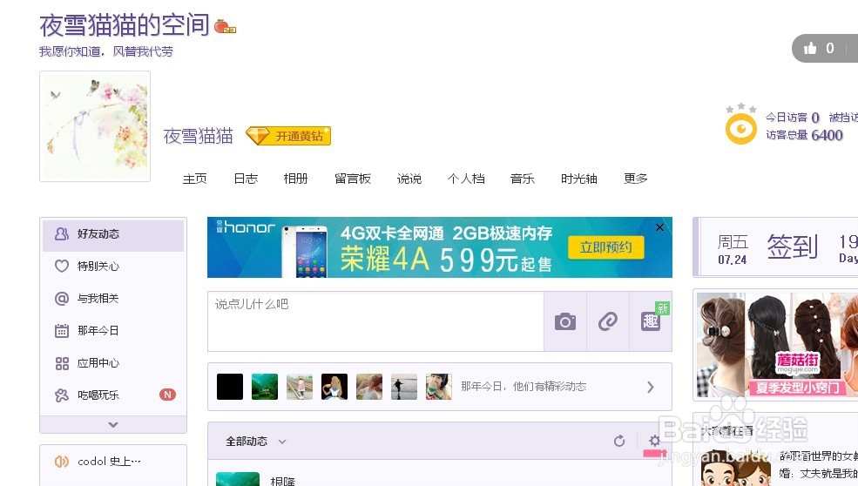The image size is (858, 486).
Task: Click the beach silhouette avatar thumbnail
Action: click(x=404, y=387)
